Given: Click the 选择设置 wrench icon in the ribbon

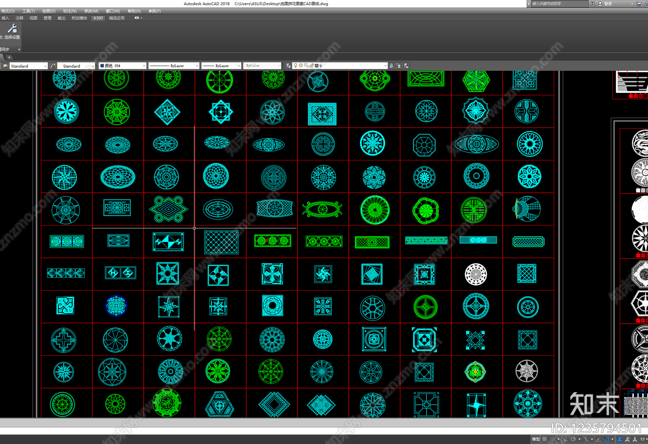Looking at the screenshot, I should tap(12, 28).
